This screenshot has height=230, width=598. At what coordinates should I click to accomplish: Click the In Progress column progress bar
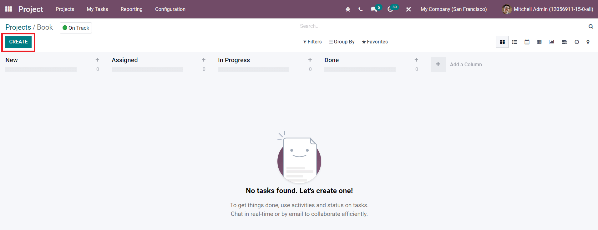[254, 69]
